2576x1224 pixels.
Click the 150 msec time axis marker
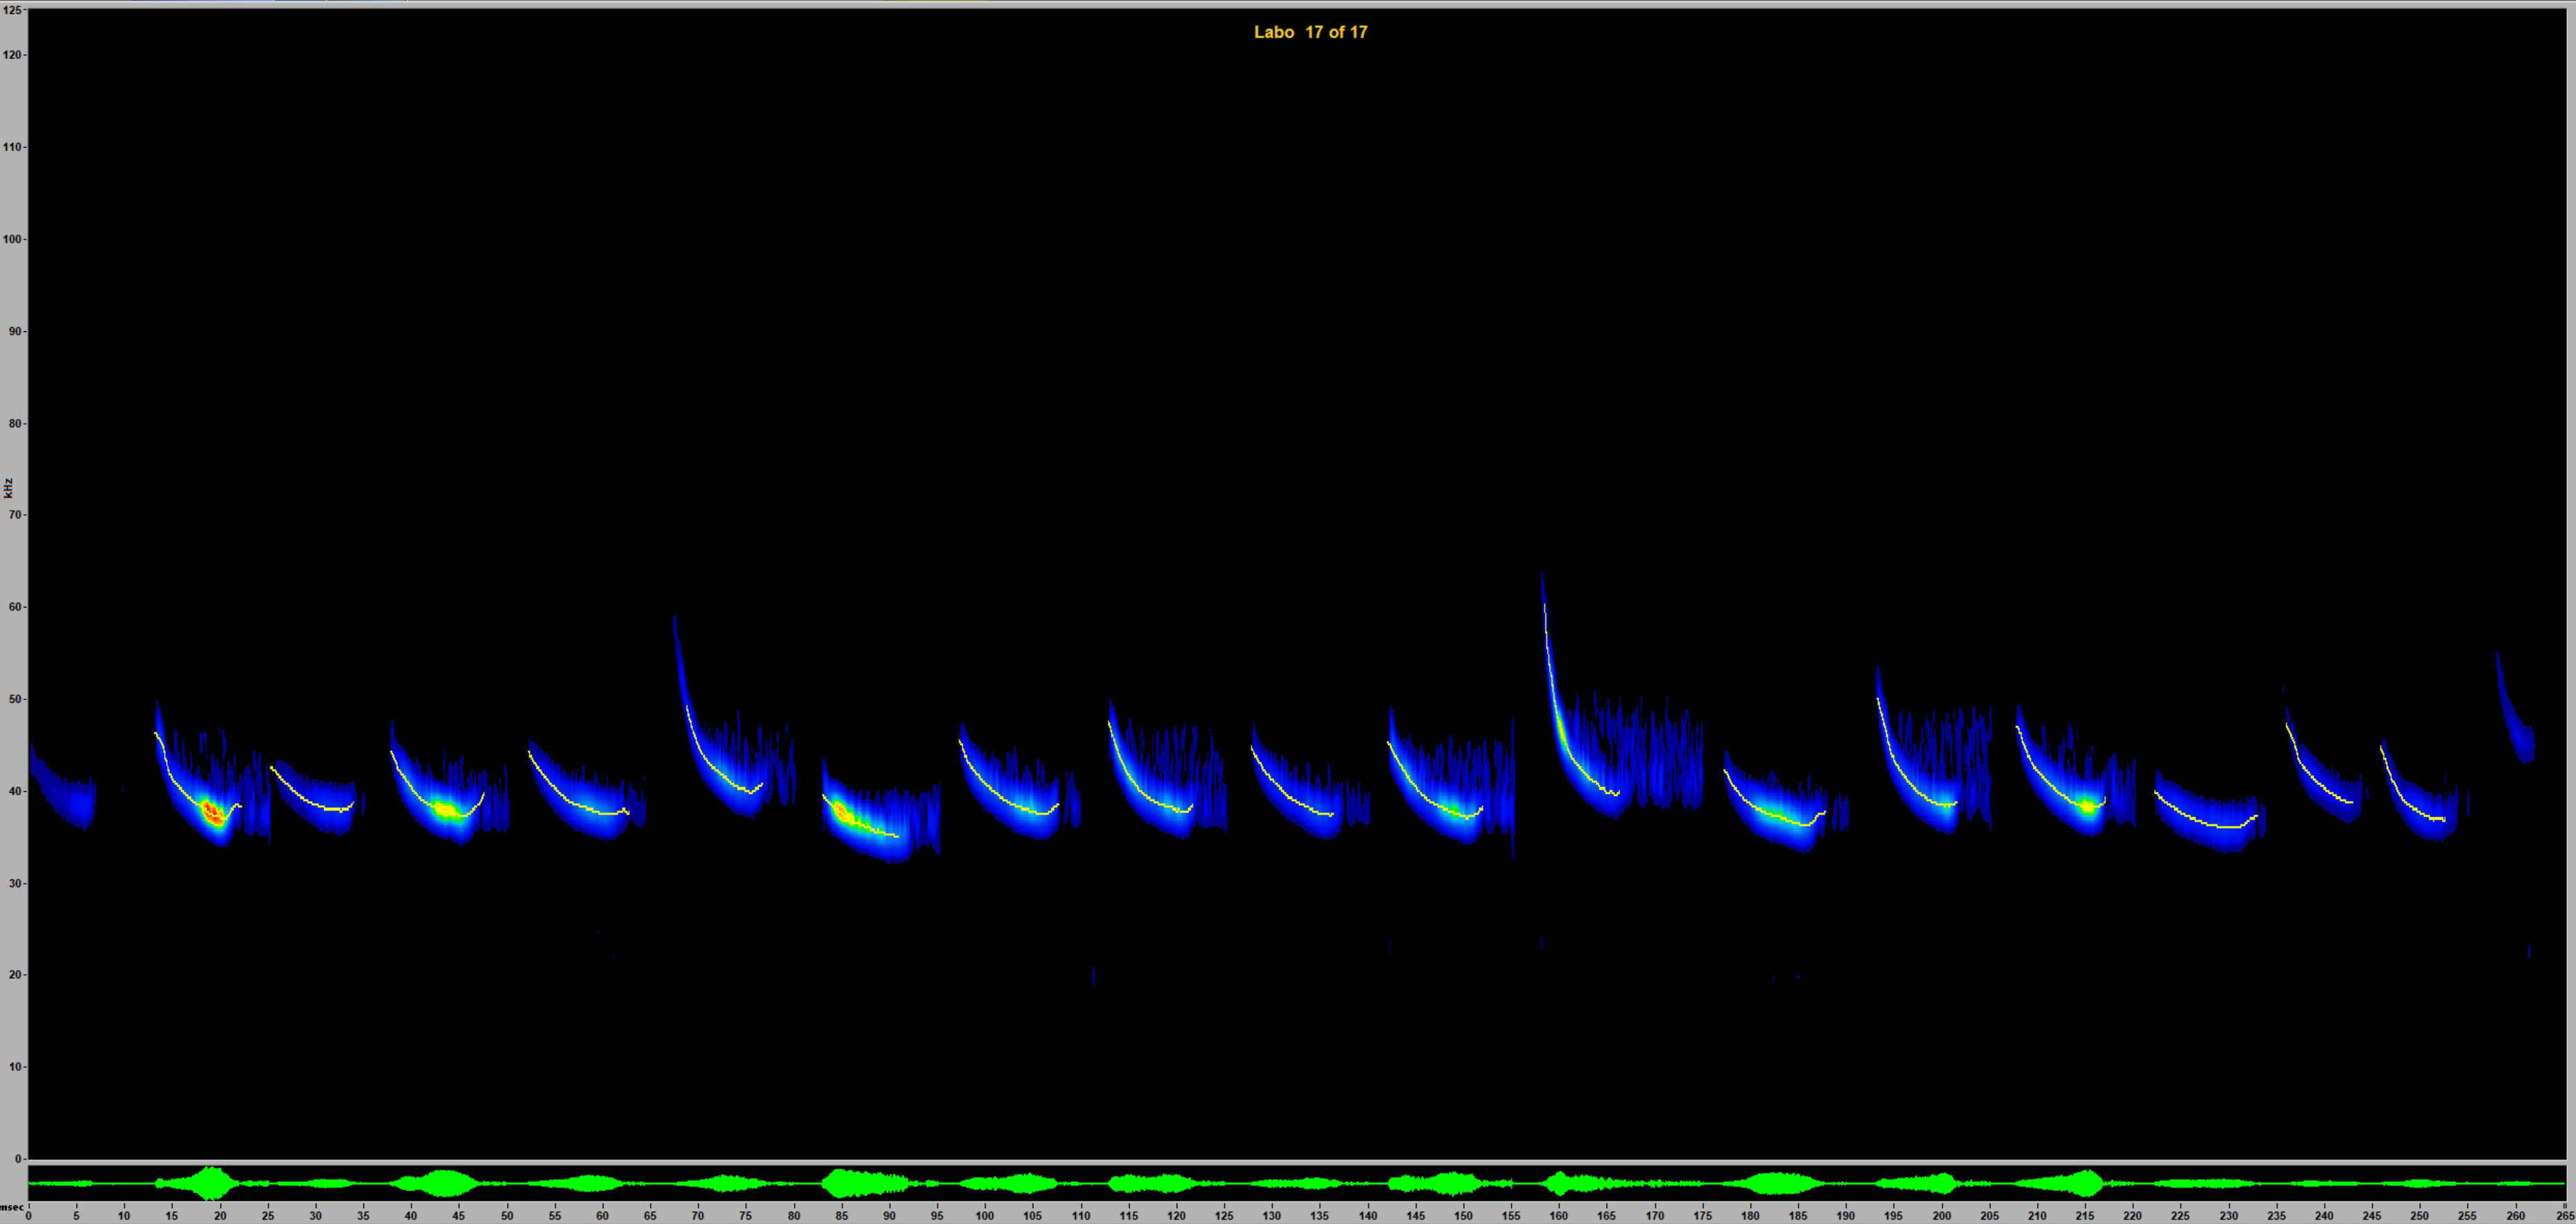click(1463, 1215)
